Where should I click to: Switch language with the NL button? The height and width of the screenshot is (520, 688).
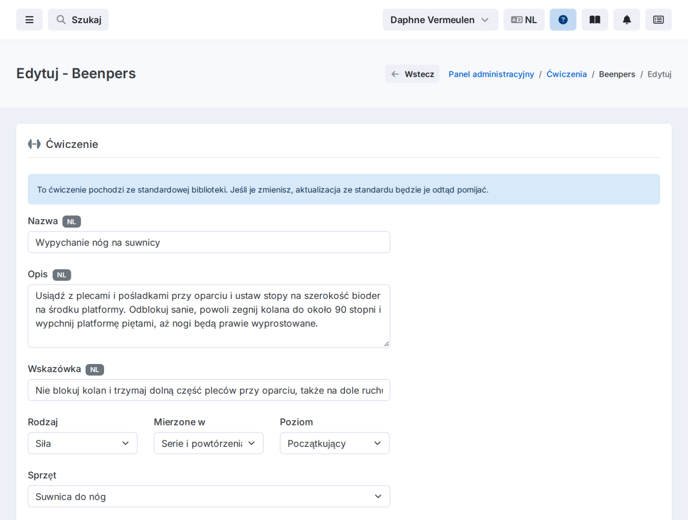tap(524, 20)
